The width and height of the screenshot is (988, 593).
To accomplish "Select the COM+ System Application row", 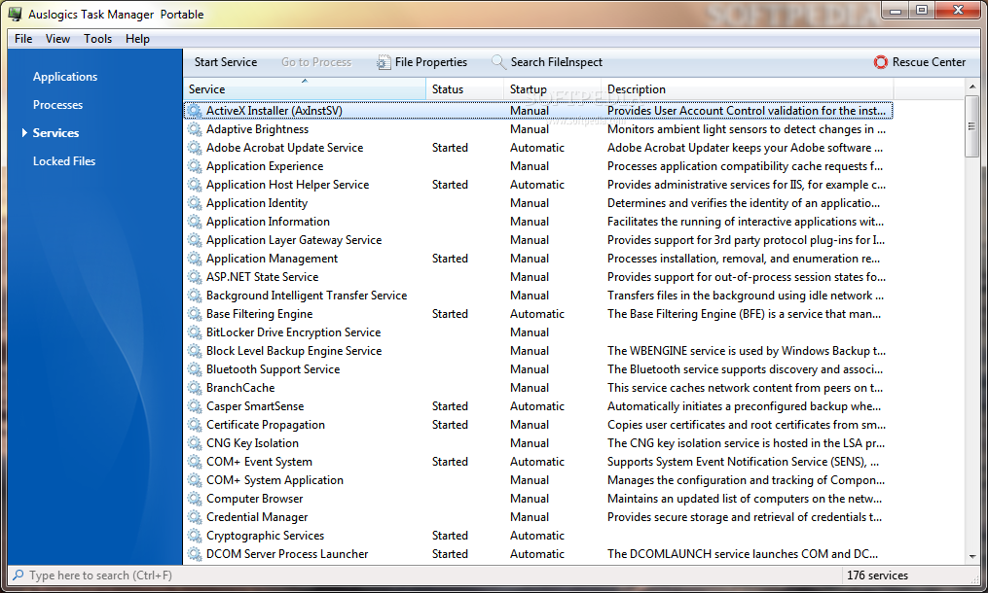I will [538, 480].
